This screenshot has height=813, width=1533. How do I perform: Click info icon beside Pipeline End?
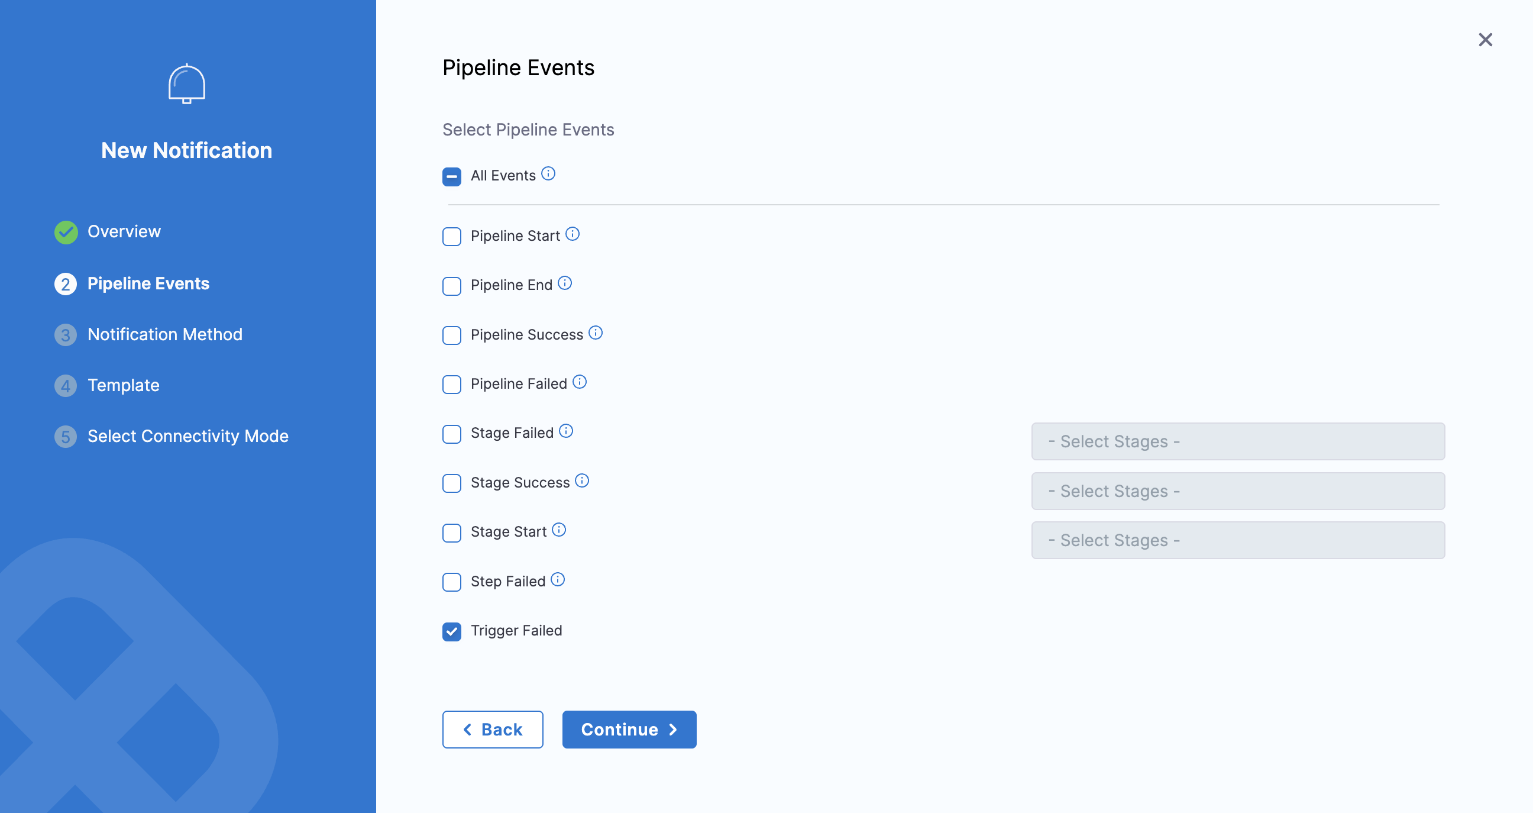[x=565, y=283]
